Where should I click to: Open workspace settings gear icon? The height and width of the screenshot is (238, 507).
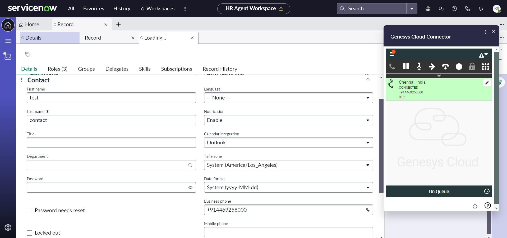tap(8, 227)
